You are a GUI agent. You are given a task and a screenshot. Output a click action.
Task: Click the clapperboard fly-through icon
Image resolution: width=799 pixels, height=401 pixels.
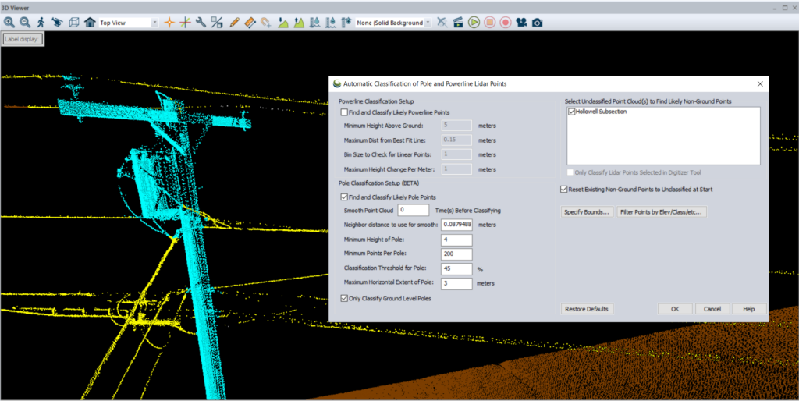[458, 23]
